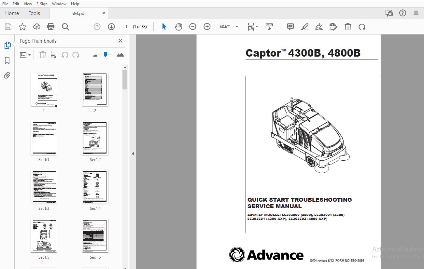Click the thumbnails panel scrollbar handle
Viewport: 424px width, 269px height.
pyautogui.click(x=125, y=79)
